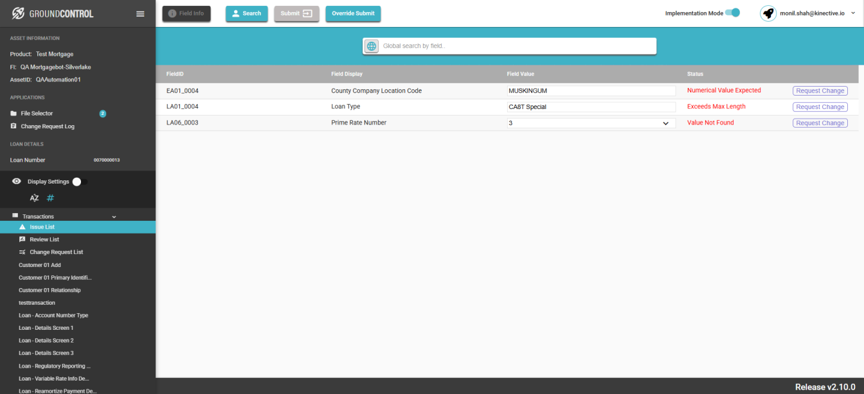Select Customer 01 Add transaction
Screen dimensions: 864x394
[40, 265]
